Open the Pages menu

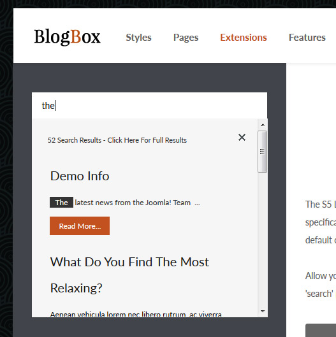coord(186,38)
